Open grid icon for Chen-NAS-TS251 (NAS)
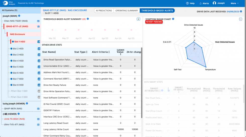246x137 pixels. click(x=38, y=21)
